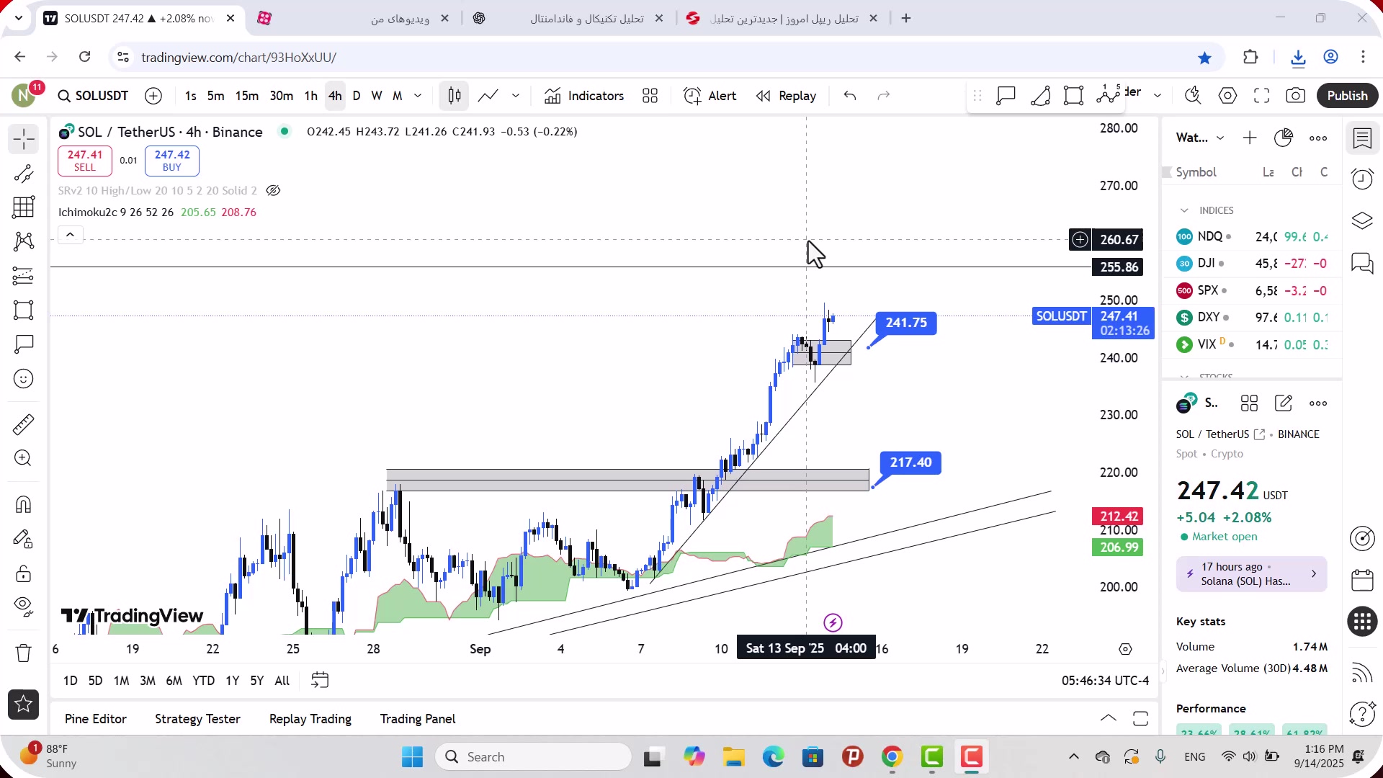Screen dimensions: 1383x778
Task: Open the emoji icons tool
Action: click(23, 379)
